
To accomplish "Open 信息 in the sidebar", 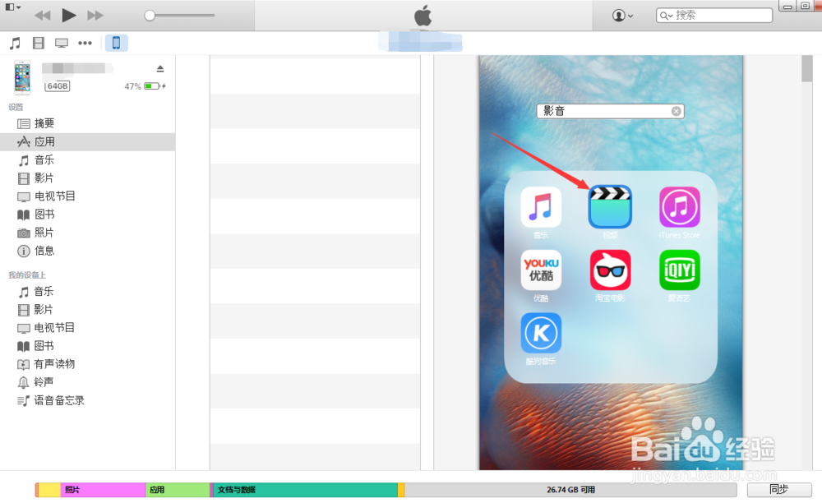I will click(88, 251).
